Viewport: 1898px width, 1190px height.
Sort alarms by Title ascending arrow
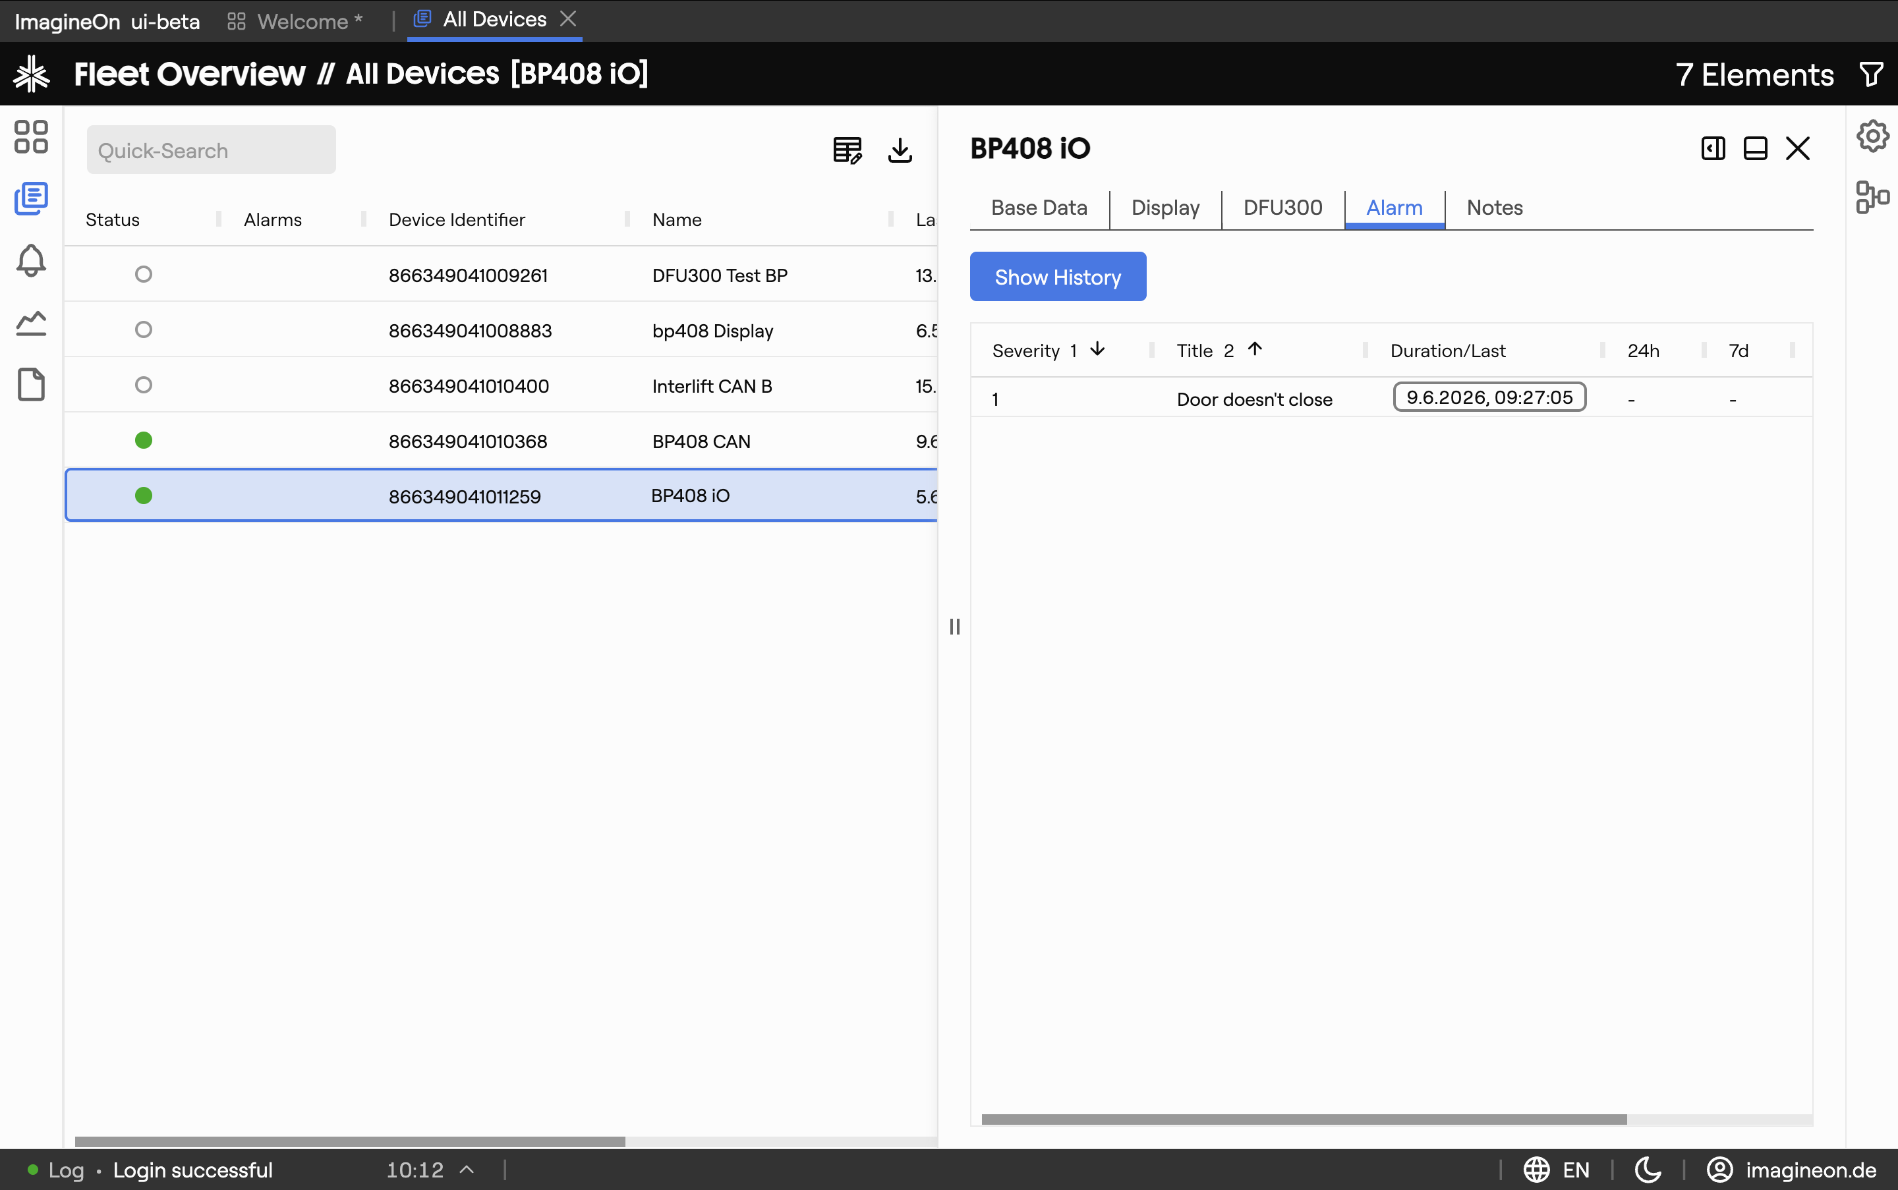(1255, 349)
